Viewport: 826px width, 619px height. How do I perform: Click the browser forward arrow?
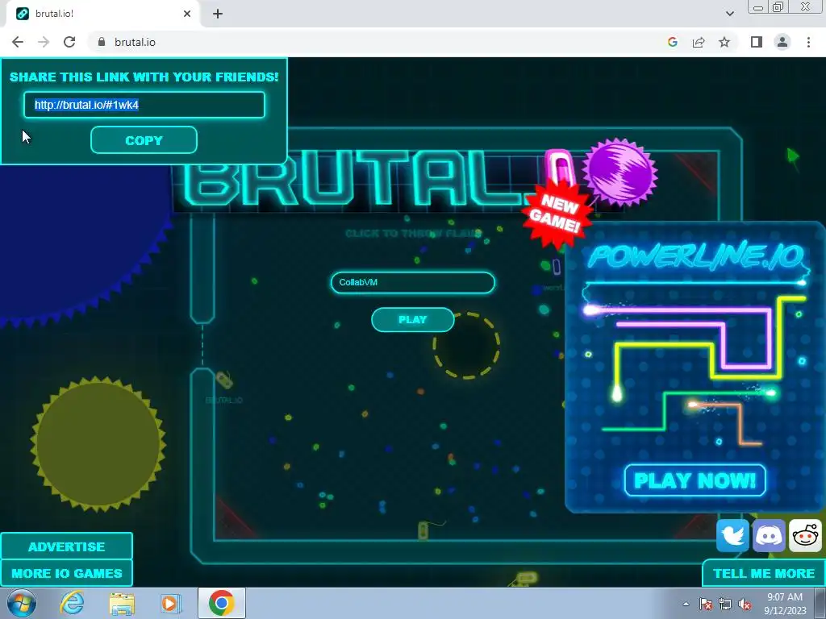(44, 42)
